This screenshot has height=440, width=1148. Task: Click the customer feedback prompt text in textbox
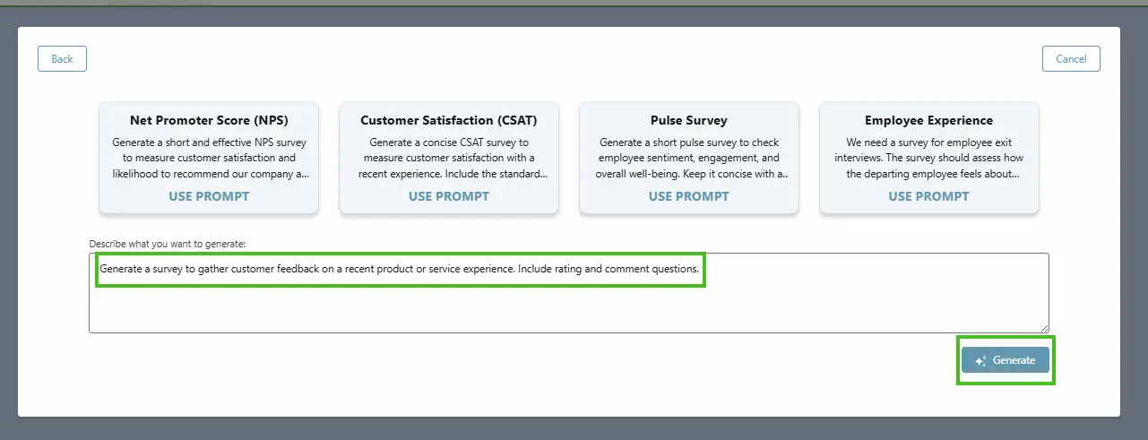pos(399,269)
